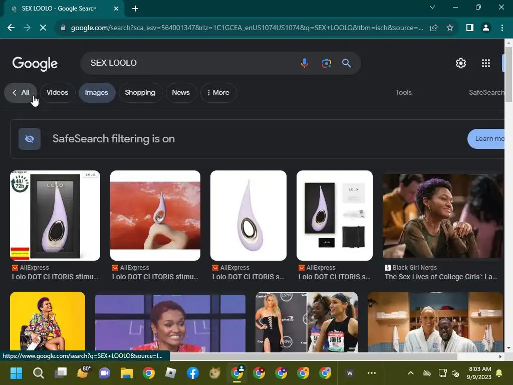Viewport: 513px width, 385px height.
Task: Open woman on yellow background thumbnail
Action: pyautogui.click(x=48, y=322)
